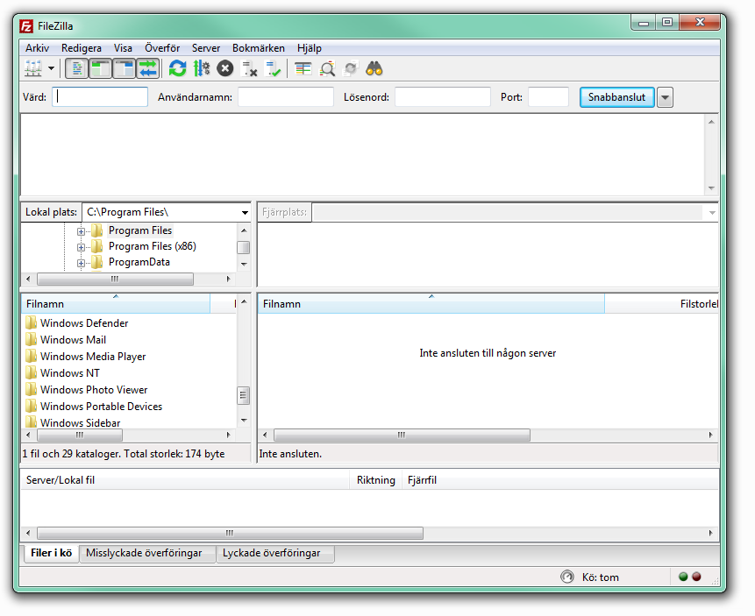Focus the Lösenord password field

443,96
